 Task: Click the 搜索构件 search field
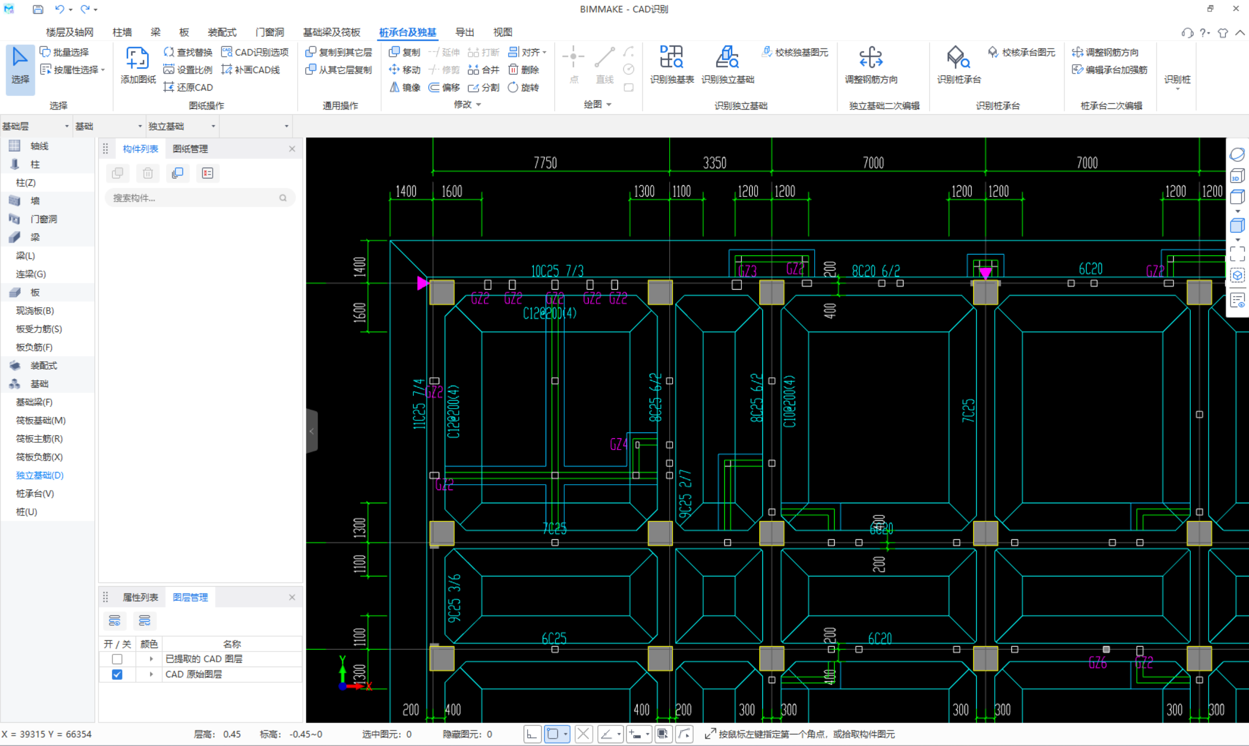(200, 198)
